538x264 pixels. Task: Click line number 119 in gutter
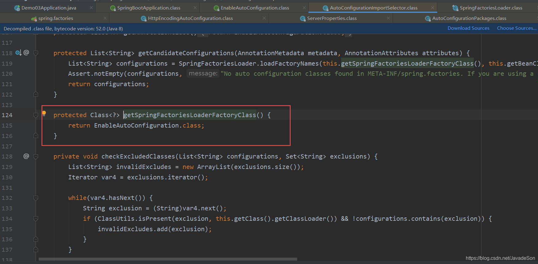[7, 63]
